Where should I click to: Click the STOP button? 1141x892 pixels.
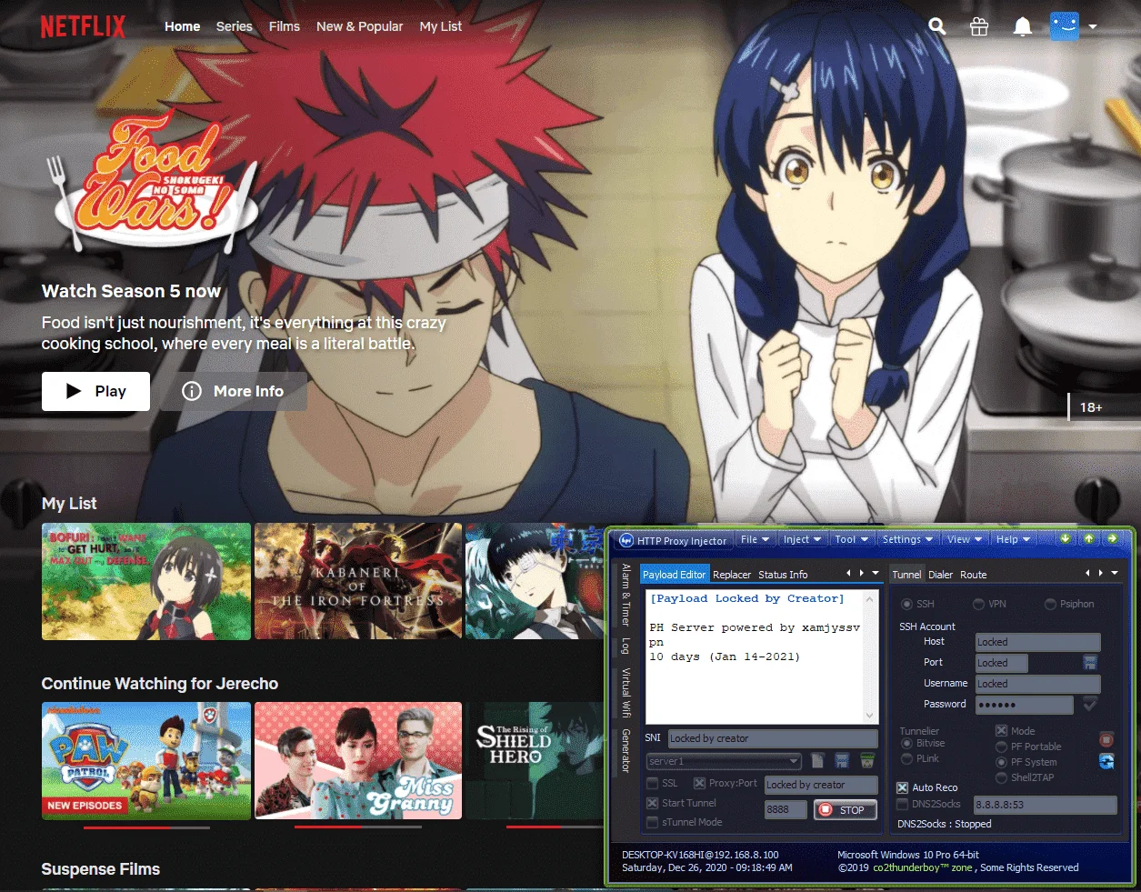coord(845,810)
